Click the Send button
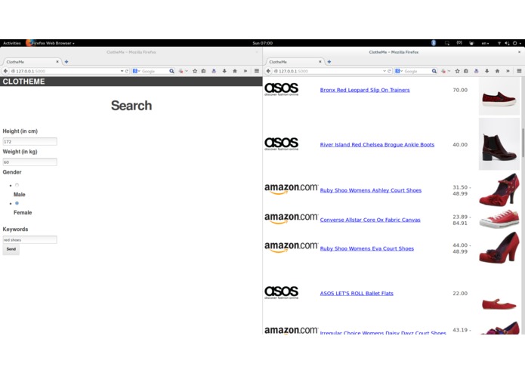Screen dimensions: 525x373 coord(11,249)
